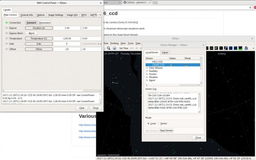Click scroll-down arrow of INDI log area
Screen dimensions: 256x160
point(100,103)
